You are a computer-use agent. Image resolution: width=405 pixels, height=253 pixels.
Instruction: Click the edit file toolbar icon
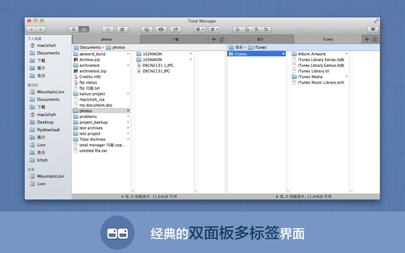click(x=122, y=29)
